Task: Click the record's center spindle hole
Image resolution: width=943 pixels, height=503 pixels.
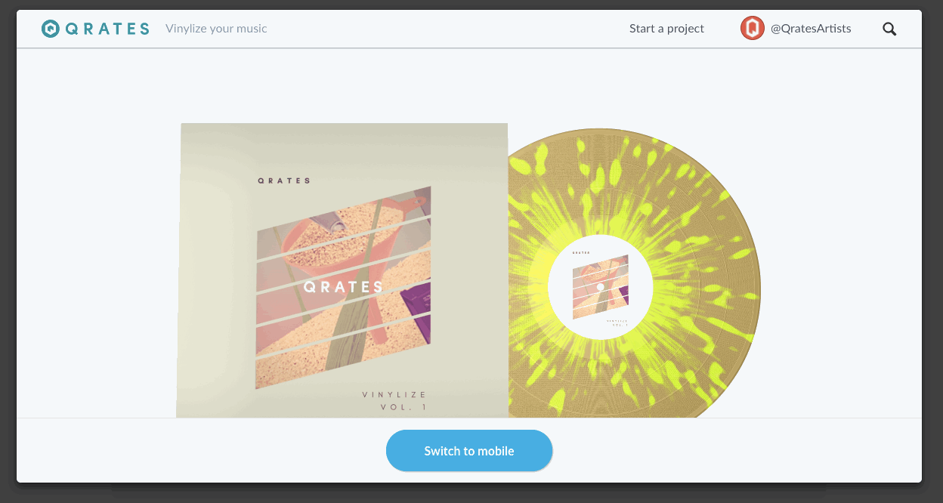Action: coord(601,288)
